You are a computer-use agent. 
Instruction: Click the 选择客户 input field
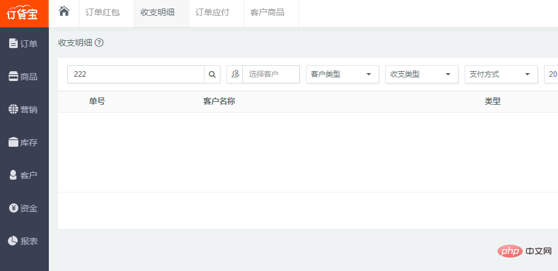pos(271,74)
